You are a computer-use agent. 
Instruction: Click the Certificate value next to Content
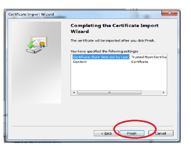point(140,62)
